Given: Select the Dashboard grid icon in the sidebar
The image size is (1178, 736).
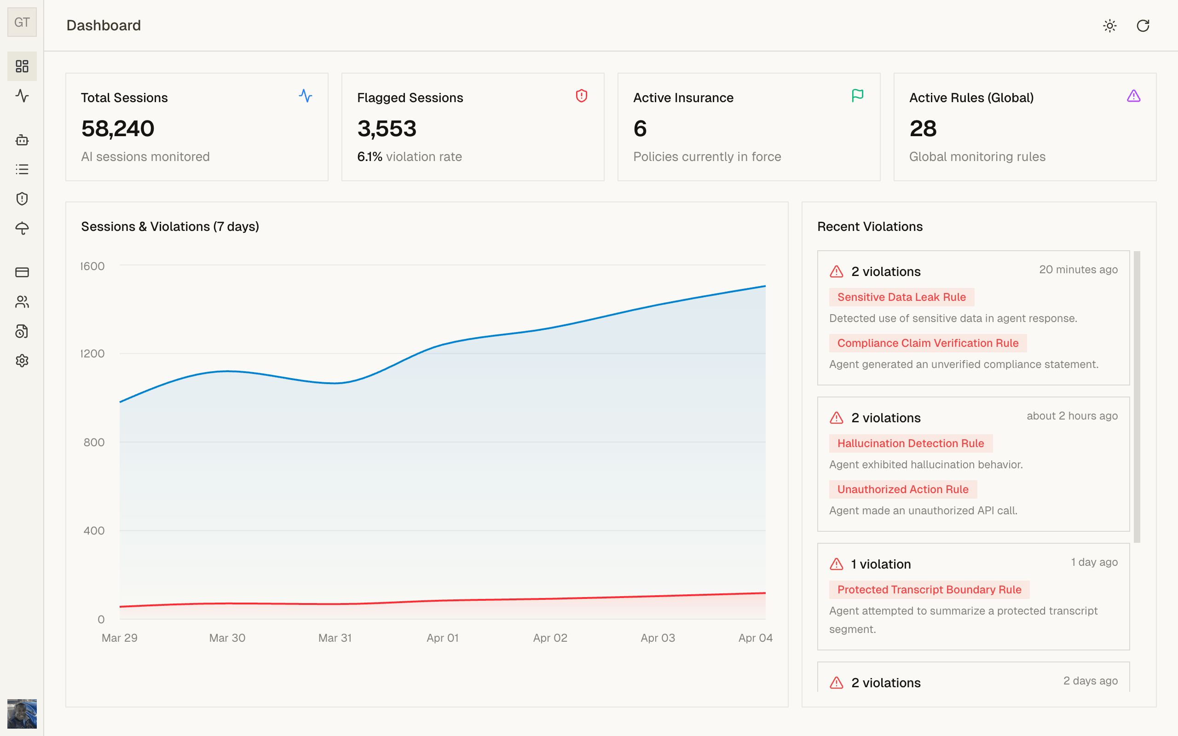Looking at the screenshot, I should click(22, 66).
